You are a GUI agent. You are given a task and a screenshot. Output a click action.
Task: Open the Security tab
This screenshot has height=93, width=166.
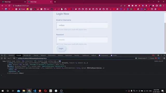coord(77,55)
